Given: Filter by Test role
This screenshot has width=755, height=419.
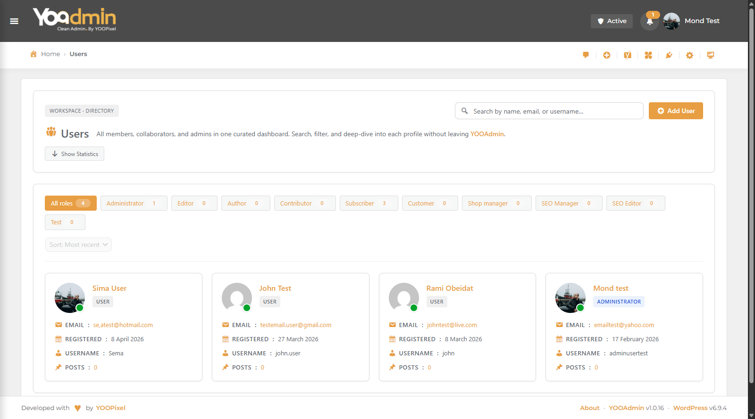Looking at the screenshot, I should tap(65, 222).
